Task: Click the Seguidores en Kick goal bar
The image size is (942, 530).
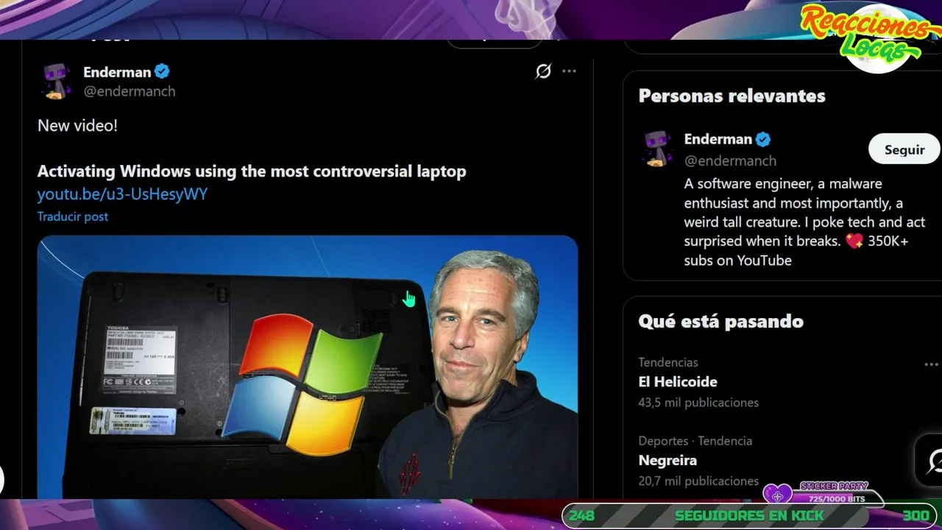Action: tap(748, 516)
